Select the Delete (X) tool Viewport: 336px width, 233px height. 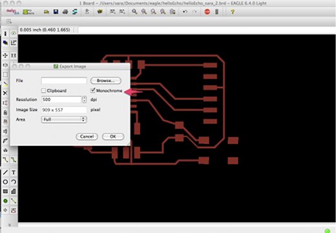pyautogui.click(x=5, y=93)
